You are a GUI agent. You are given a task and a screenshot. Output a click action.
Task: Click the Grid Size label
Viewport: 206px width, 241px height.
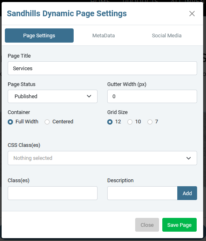tap(117, 112)
